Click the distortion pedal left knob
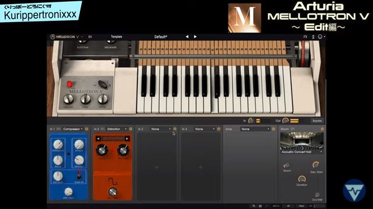The height and width of the screenshot is (209, 373). tap(101, 150)
